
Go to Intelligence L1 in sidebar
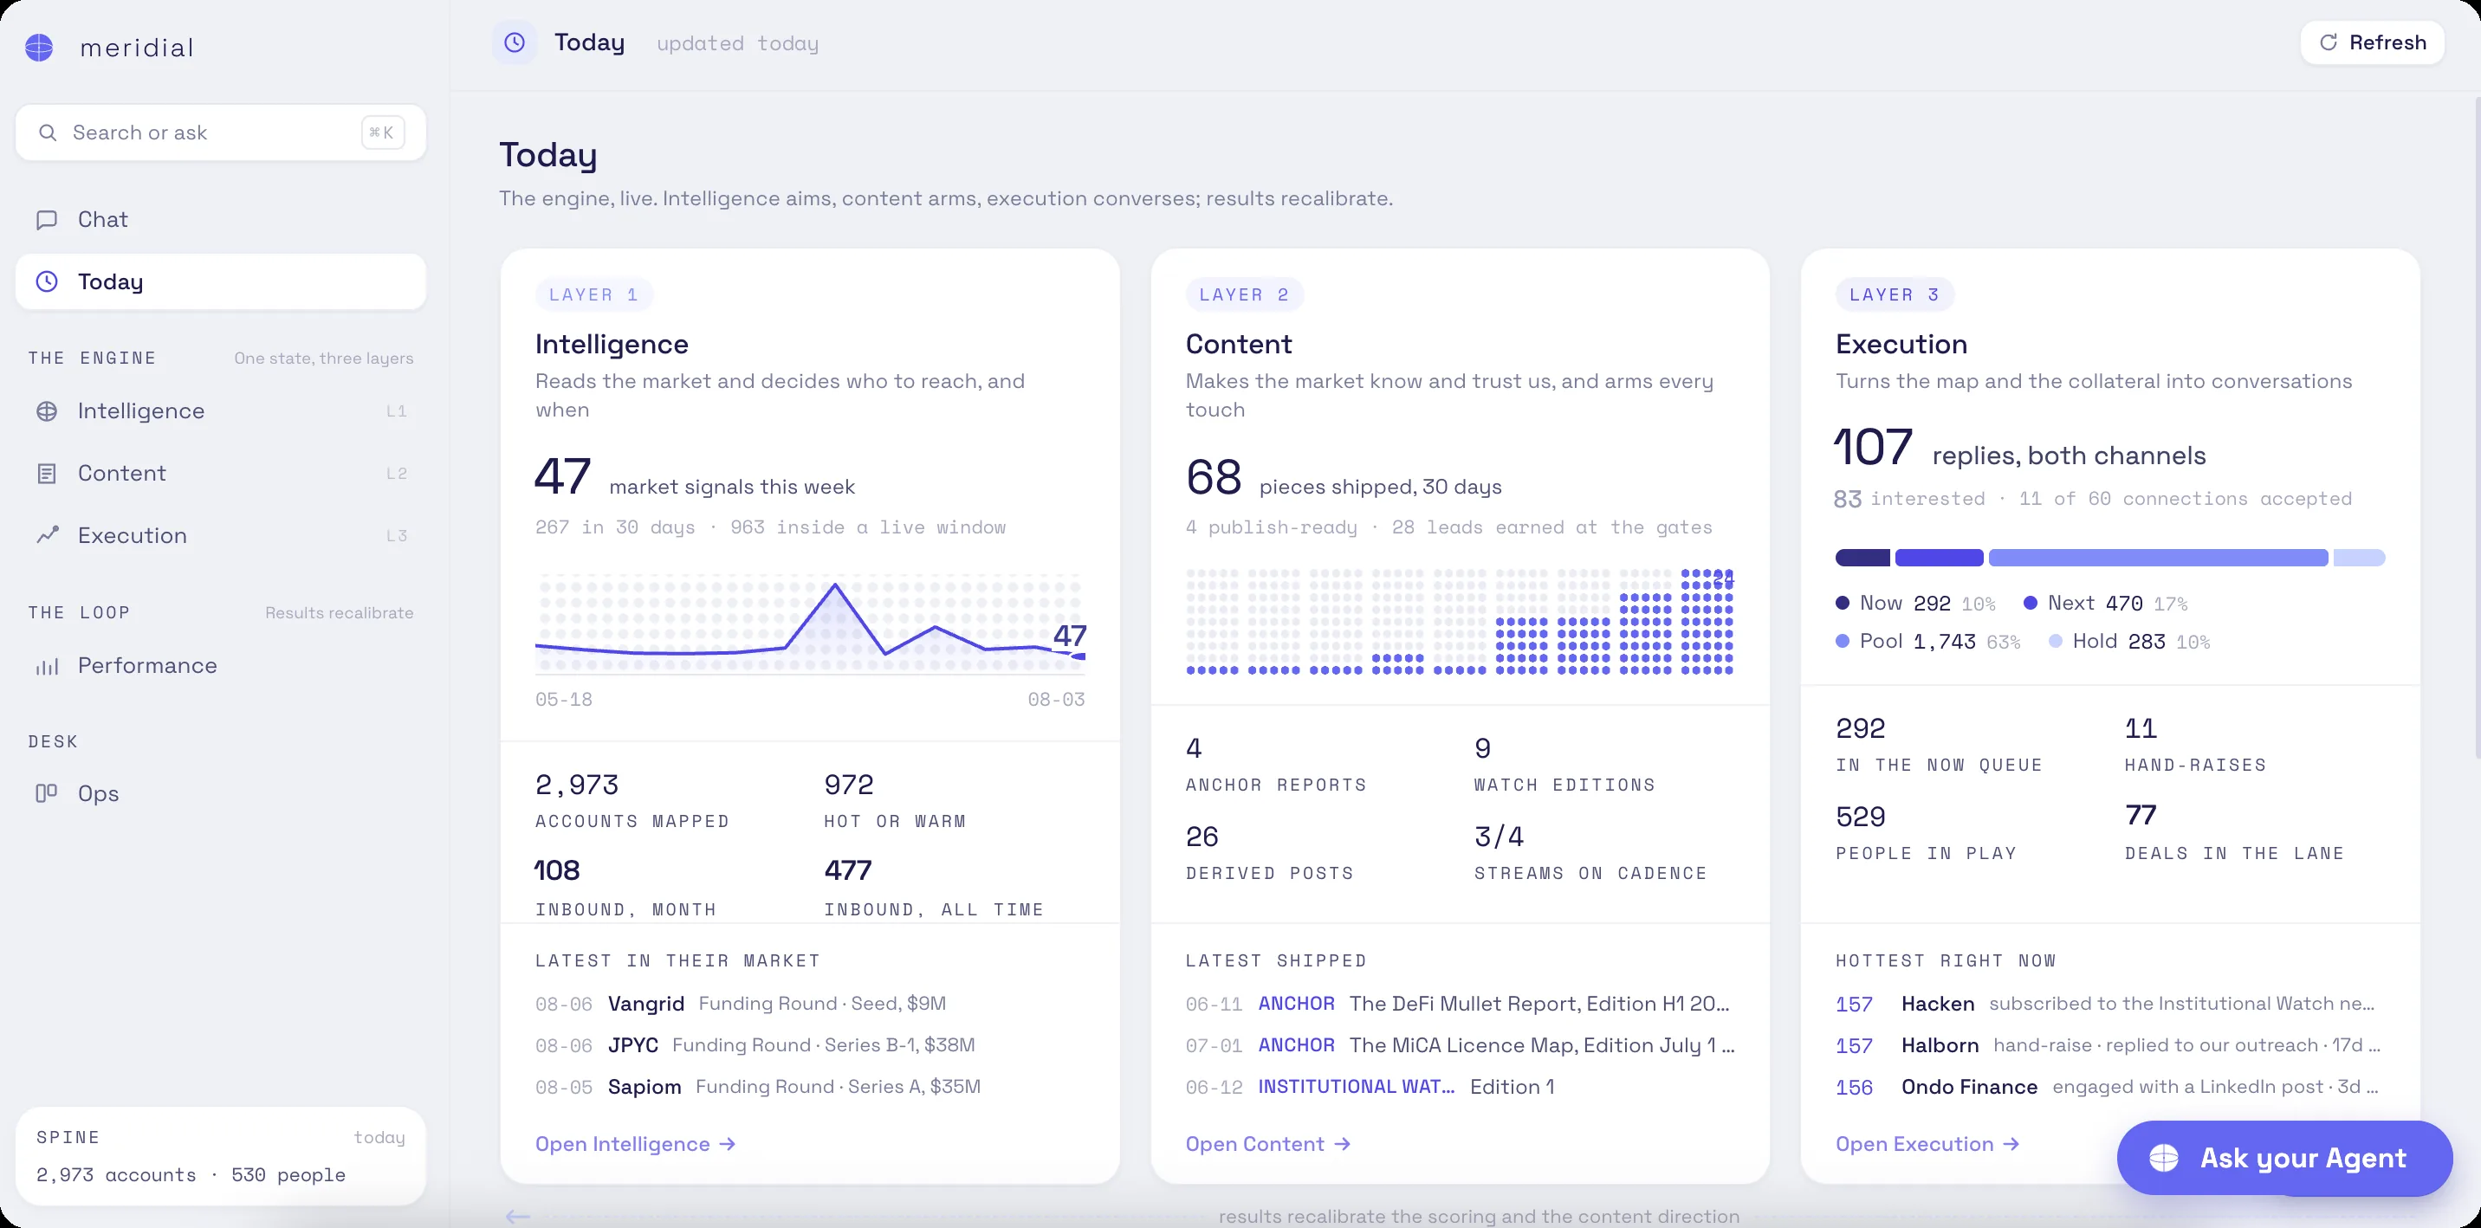pos(221,411)
